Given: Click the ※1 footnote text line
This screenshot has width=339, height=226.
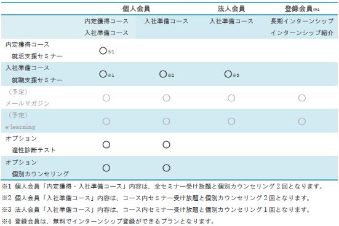Looking at the screenshot, I should click(x=162, y=186).
